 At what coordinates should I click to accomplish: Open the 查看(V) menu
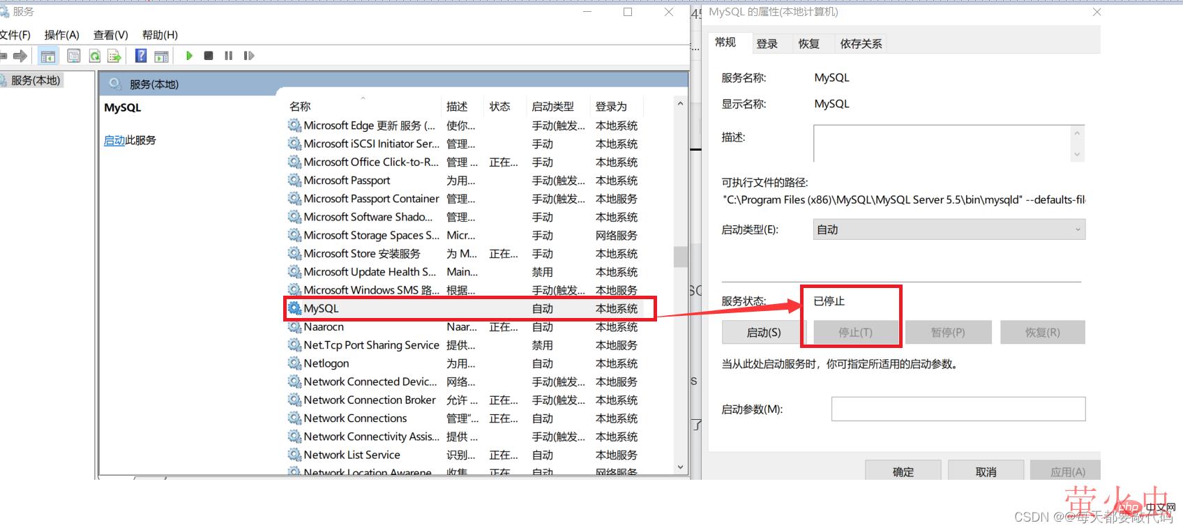click(x=111, y=35)
